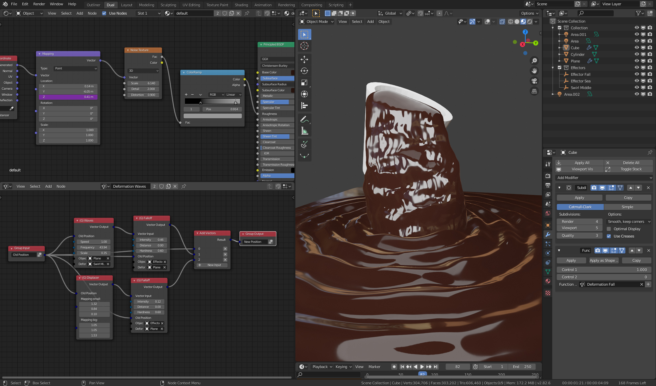Open the Texture properties tab

548,293
